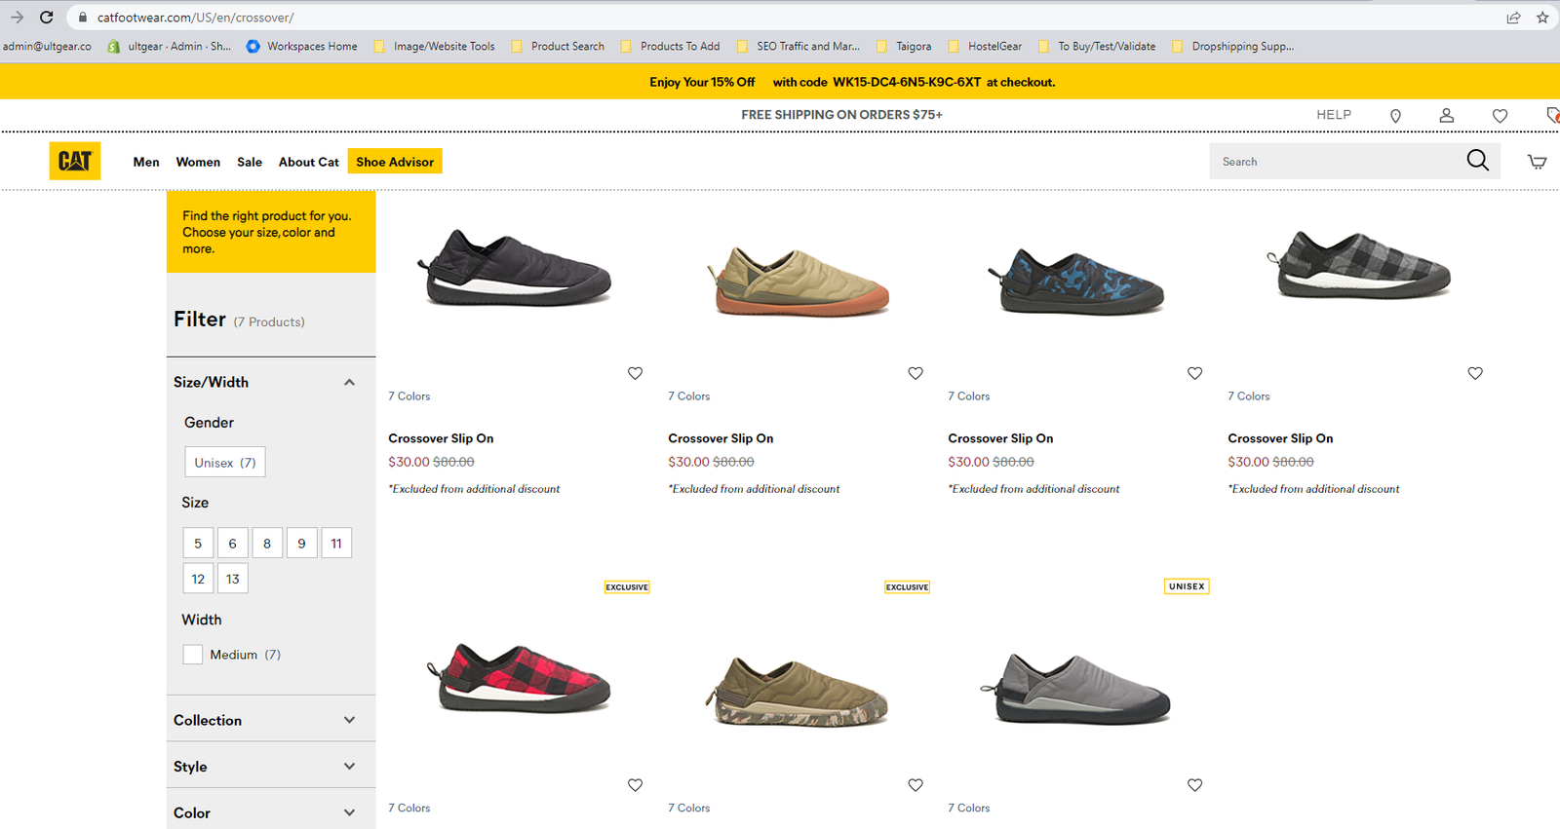
Task: Select size 9 filter
Action: pyautogui.click(x=301, y=544)
